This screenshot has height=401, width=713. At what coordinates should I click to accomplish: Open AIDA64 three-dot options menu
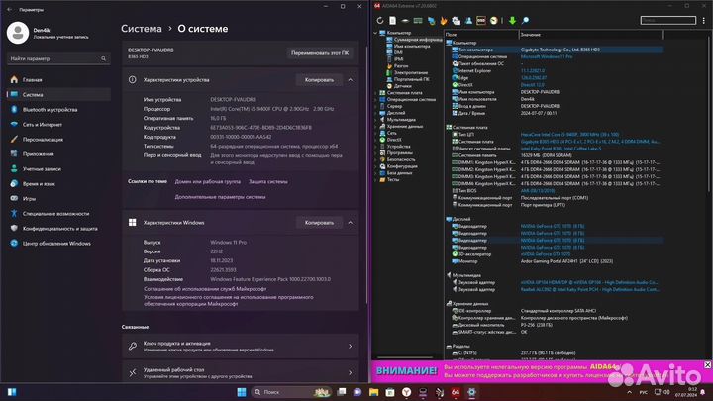(x=704, y=21)
